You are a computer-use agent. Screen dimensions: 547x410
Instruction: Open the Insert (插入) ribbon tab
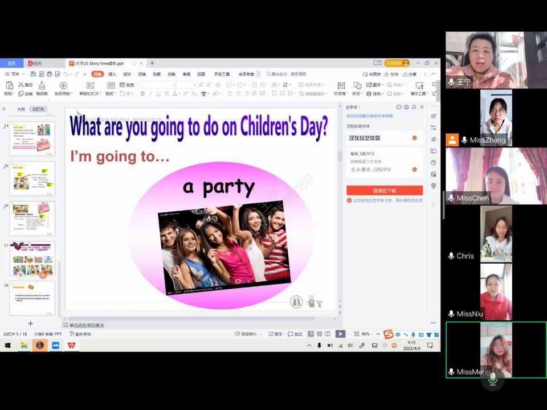pyautogui.click(x=112, y=74)
